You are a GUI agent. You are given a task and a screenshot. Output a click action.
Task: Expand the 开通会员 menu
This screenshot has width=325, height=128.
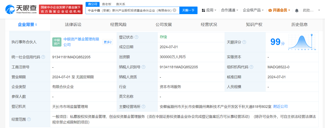coord(279,10)
